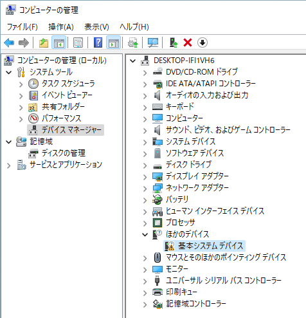The width and height of the screenshot is (306, 318).
Task: Select タスク スケジューラ item
Action: point(68,84)
